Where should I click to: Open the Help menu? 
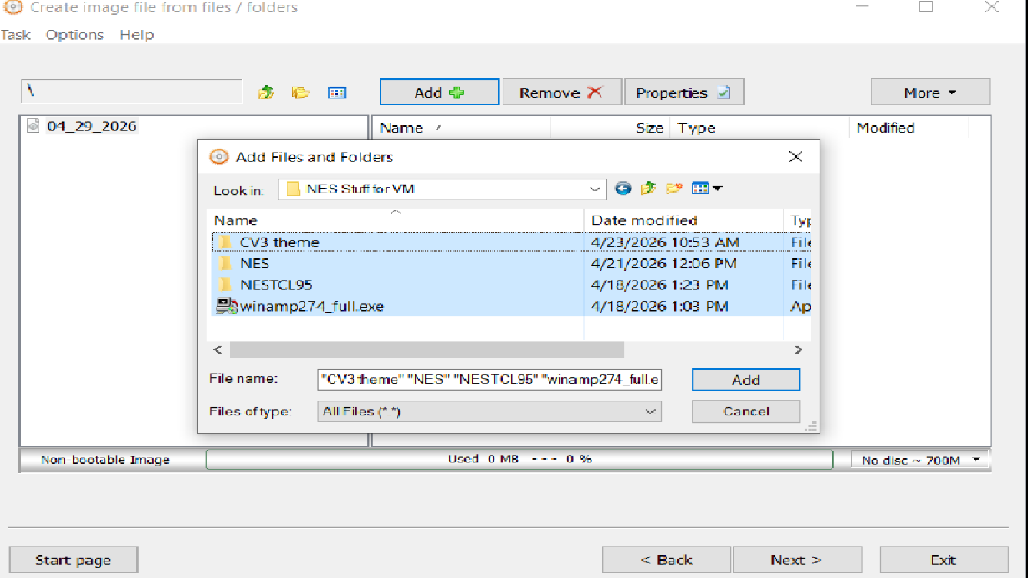(x=137, y=35)
